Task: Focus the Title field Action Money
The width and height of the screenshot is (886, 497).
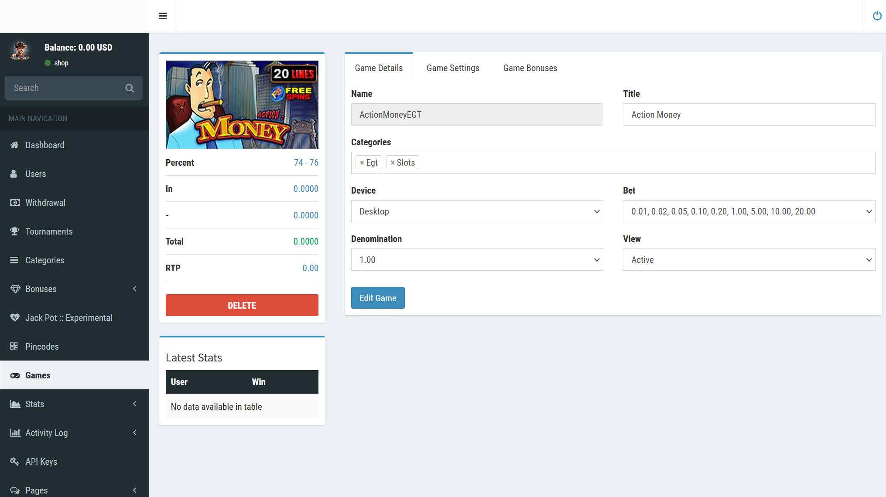Action: click(x=749, y=115)
